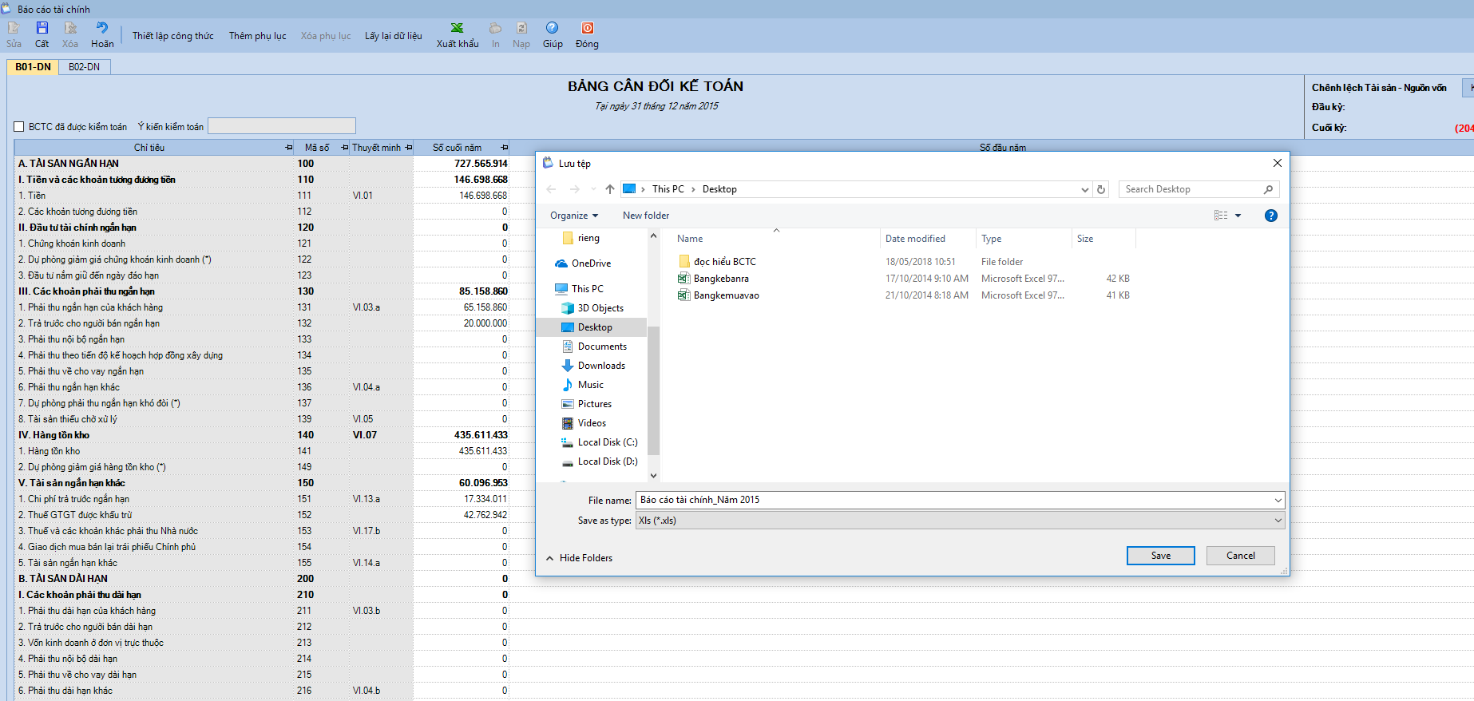
Task: Go forward in the Lưu tệp dialog
Action: click(x=575, y=189)
